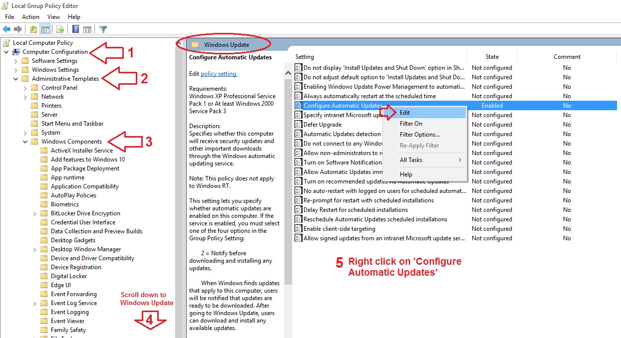621x338 pixels.
Task: Choose Filter On in the context menu
Action: tap(424, 124)
